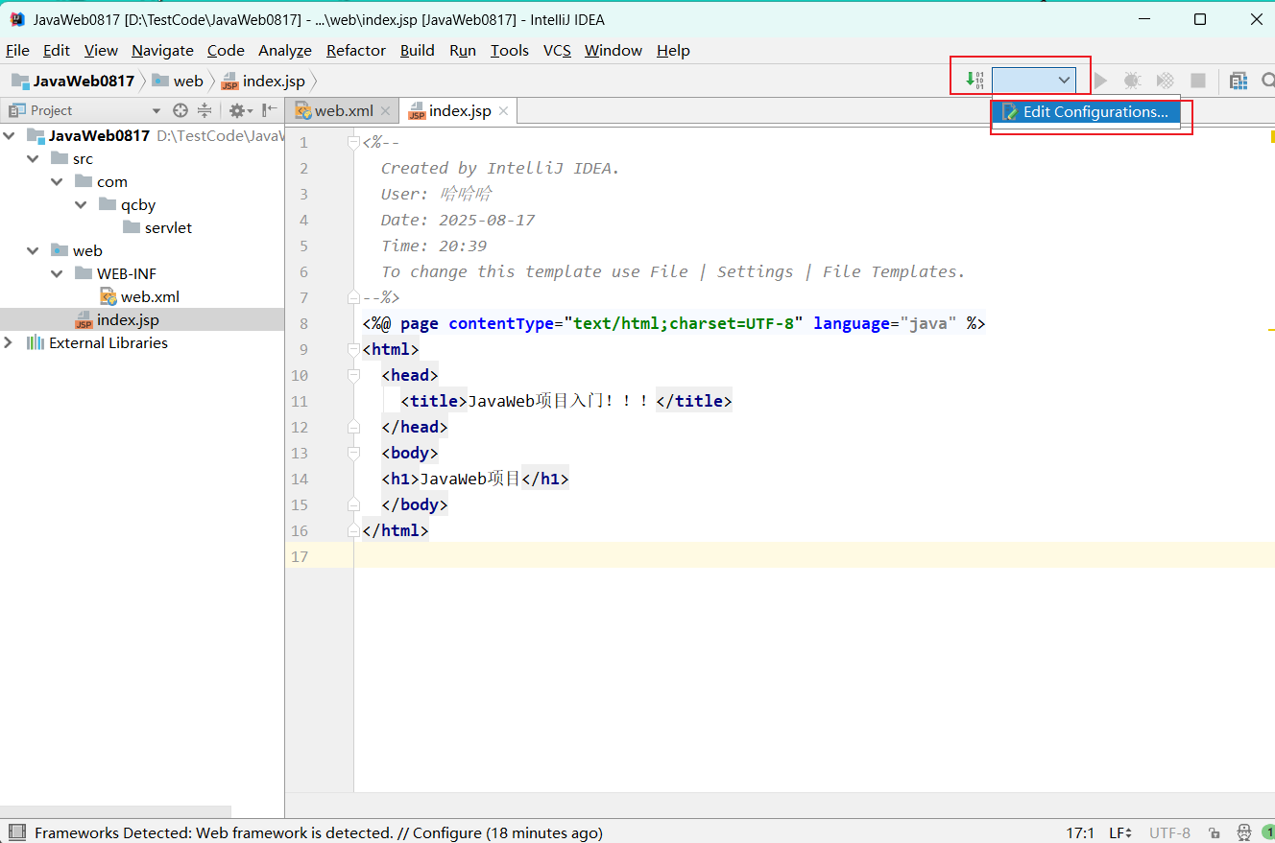Select External Libraries in project tree
Screen dimensions: 1275x843
click(x=97, y=342)
